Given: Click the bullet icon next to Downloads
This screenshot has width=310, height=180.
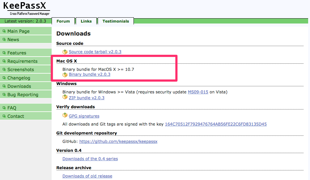Looking at the screenshot, I should pos(4,86).
